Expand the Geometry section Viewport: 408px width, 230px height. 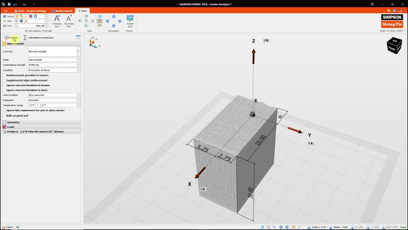pyautogui.click(x=41, y=122)
